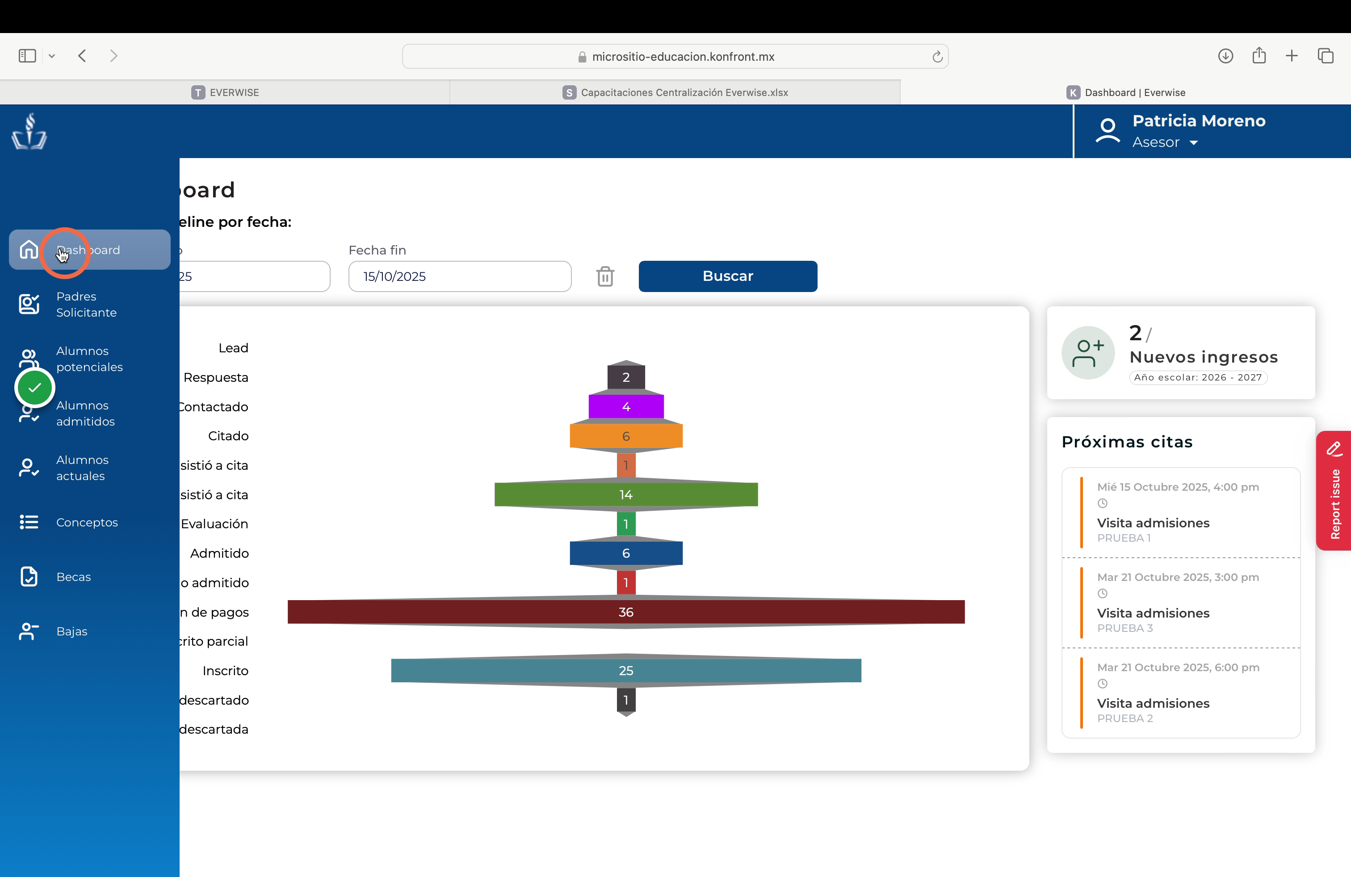Image resolution: width=1351 pixels, height=877 pixels.
Task: Clear the date filter with the trash icon
Action: (x=605, y=276)
